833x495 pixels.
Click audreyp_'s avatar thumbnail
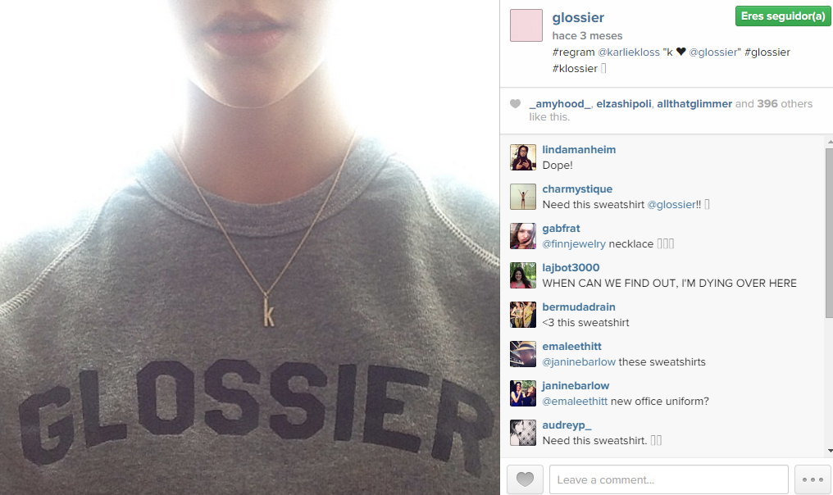point(523,433)
